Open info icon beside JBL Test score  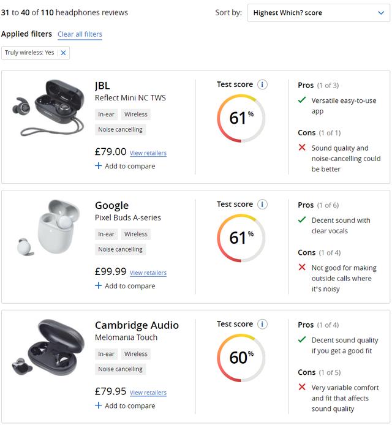pos(262,85)
